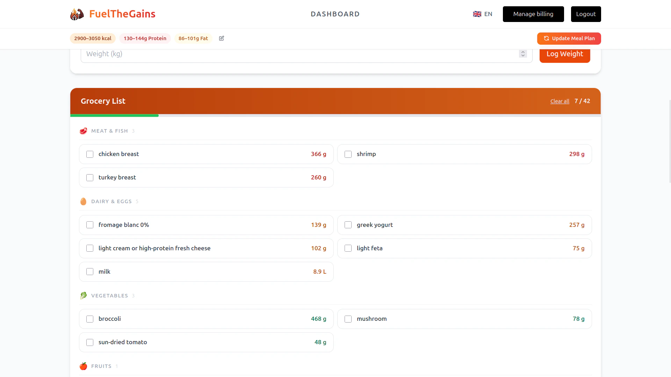Image resolution: width=671 pixels, height=377 pixels.
Task: Click the Grocery List heading
Action: (x=103, y=101)
